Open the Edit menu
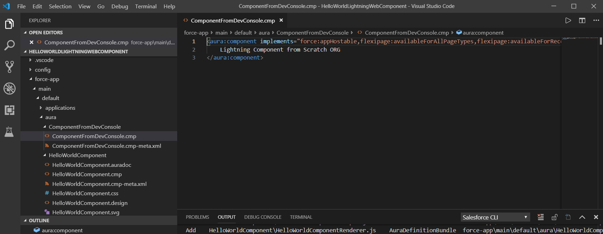603x234 pixels. 37,6
